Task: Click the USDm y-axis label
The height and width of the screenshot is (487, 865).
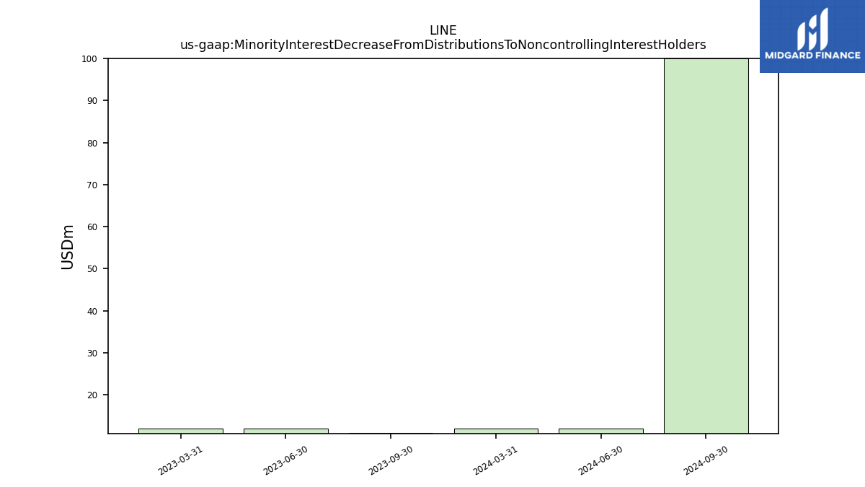Action: 68,247
